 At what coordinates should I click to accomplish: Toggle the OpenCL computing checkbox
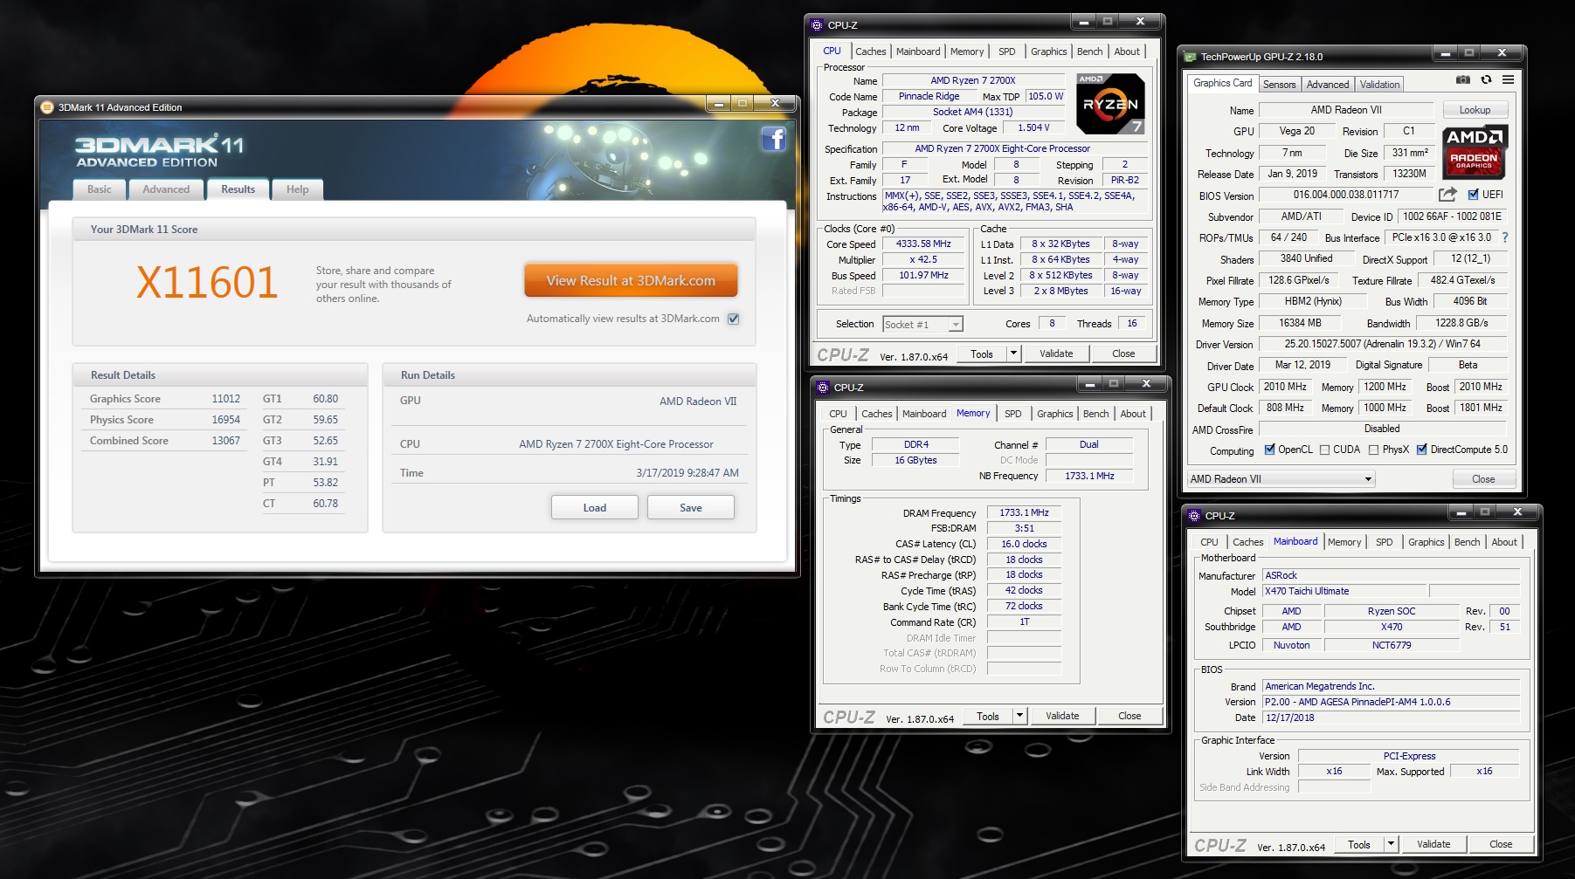[x=1270, y=450]
